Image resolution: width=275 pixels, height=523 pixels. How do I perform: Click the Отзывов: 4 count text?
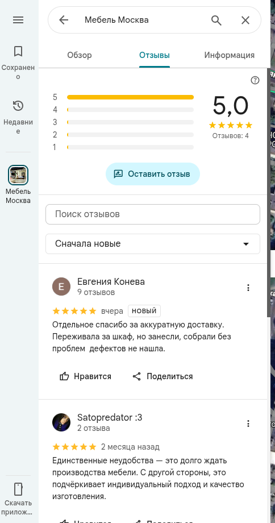230,136
